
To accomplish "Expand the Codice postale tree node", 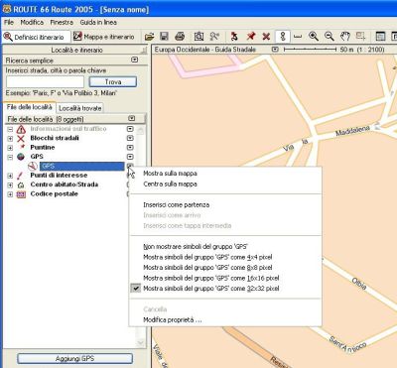I will tap(10, 194).
